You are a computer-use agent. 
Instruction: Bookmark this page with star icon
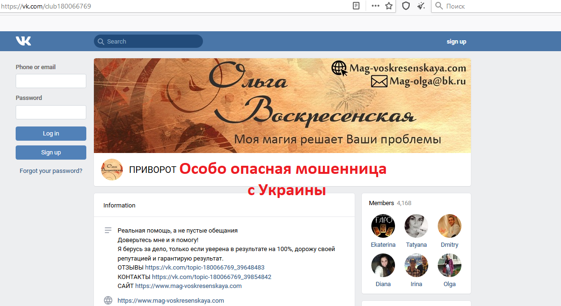[389, 6]
